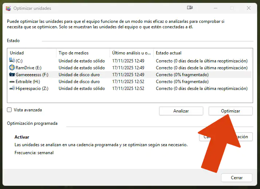This screenshot has width=260, height=189.
Task: Click '17/11/2025 12:52' in the Hiperespacio row
Action: point(128,89)
